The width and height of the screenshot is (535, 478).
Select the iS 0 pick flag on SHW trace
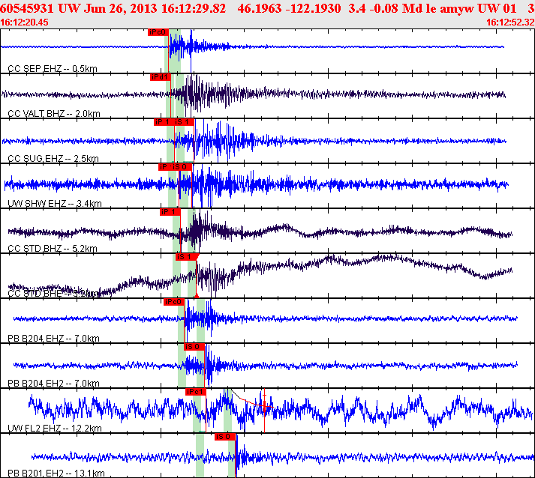pyautogui.click(x=182, y=167)
